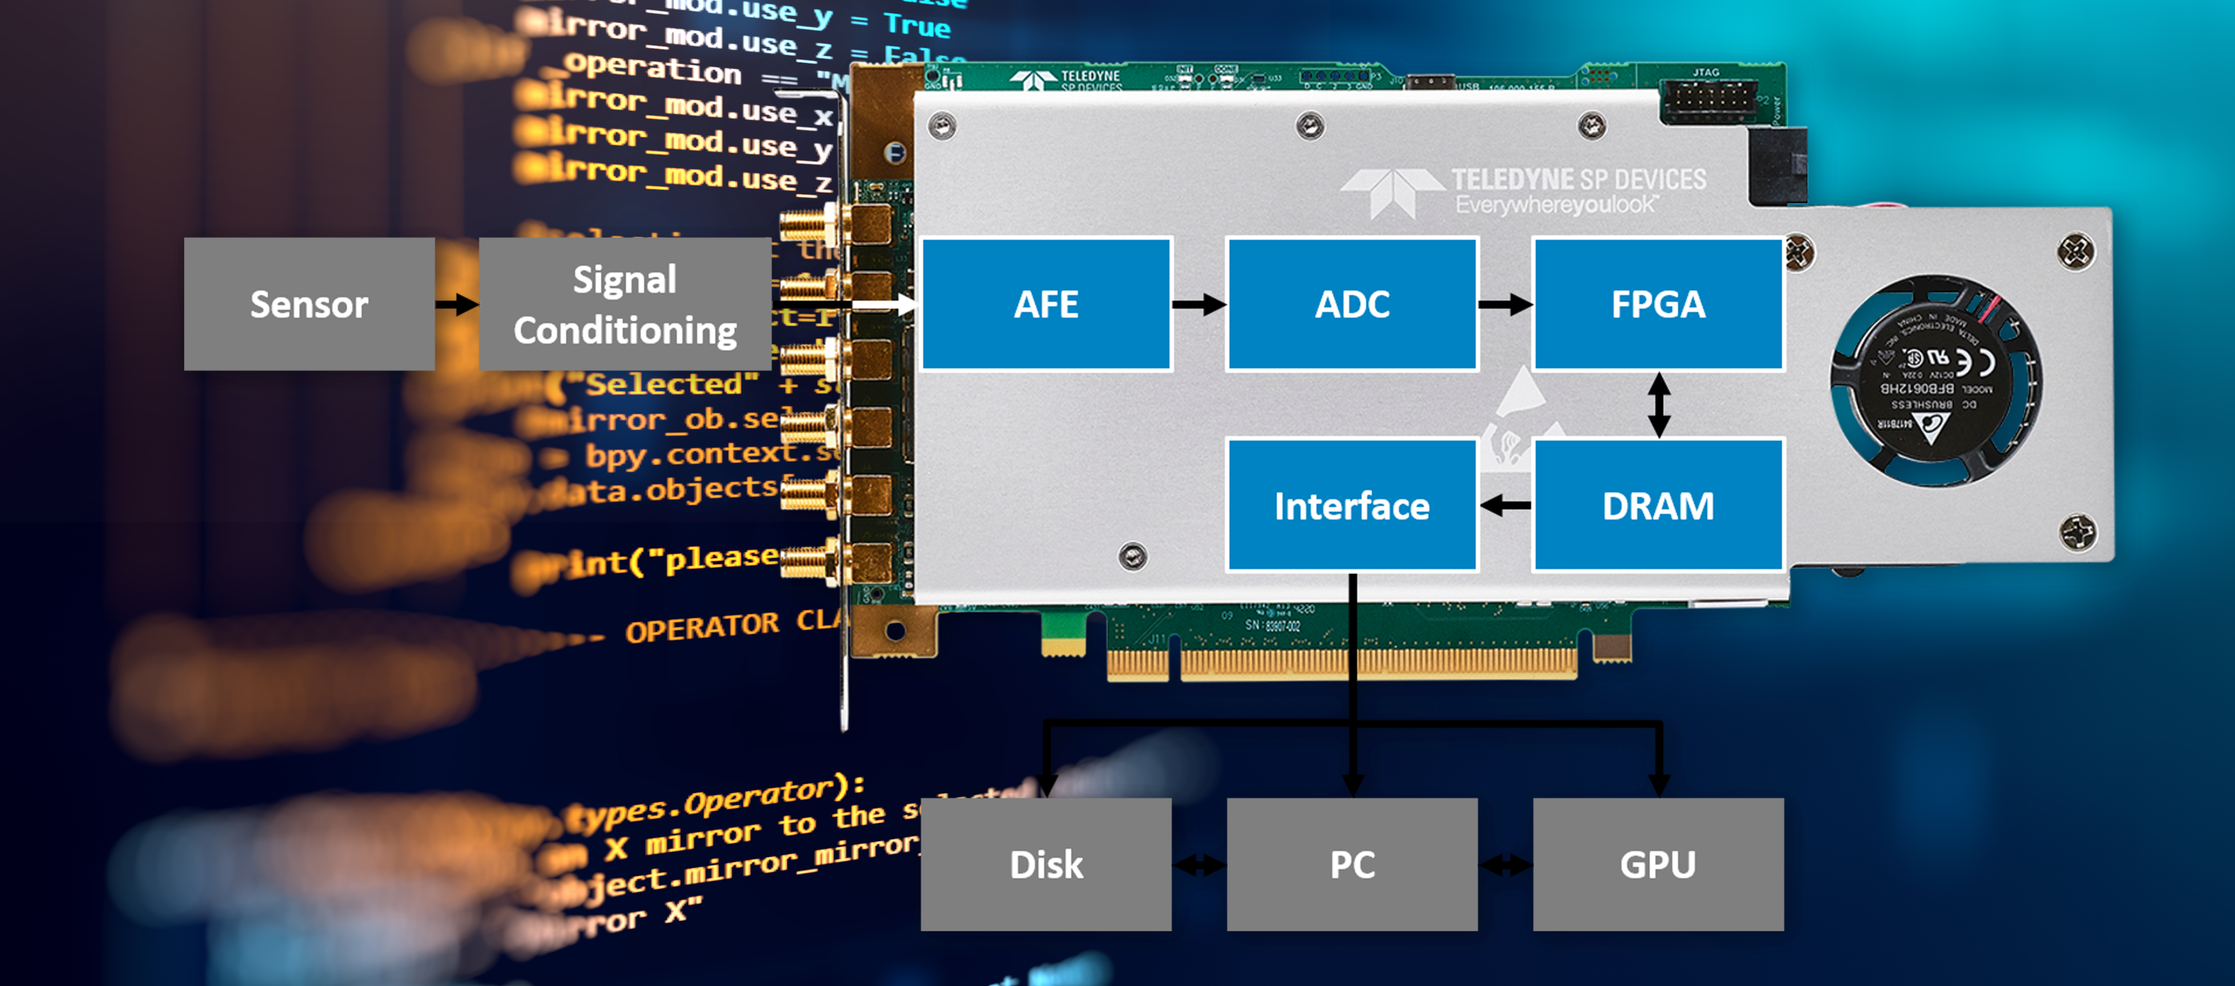Image resolution: width=2235 pixels, height=986 pixels.
Task: Click the double arrow between Disk and PC
Action: pos(1199,865)
